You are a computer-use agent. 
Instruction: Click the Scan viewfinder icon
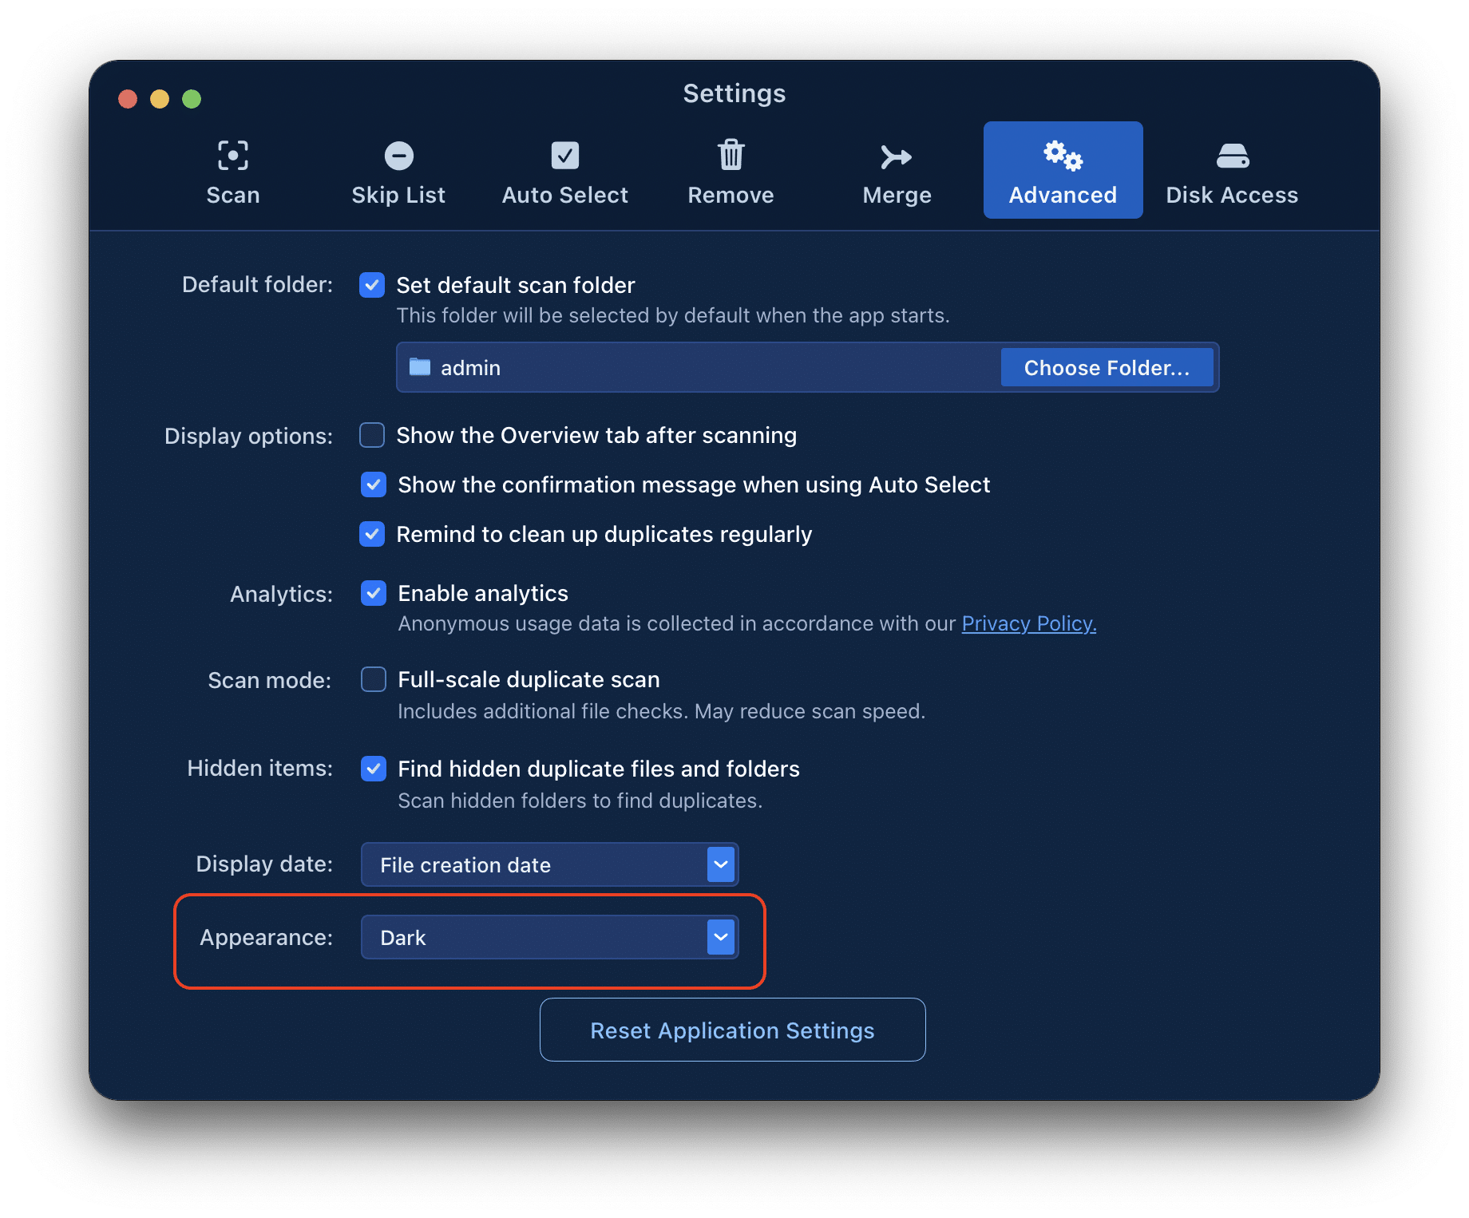(232, 156)
